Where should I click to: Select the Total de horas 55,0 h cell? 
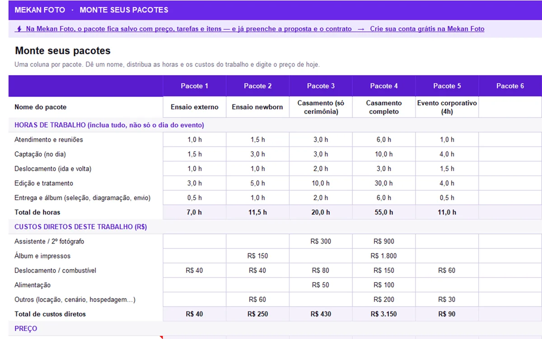(x=384, y=212)
